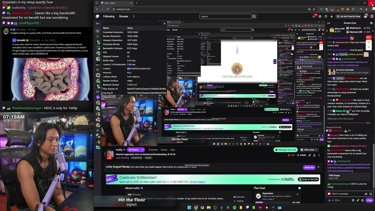Bookmark this page with the star
The height and width of the screenshot is (211, 375).
point(314,9)
